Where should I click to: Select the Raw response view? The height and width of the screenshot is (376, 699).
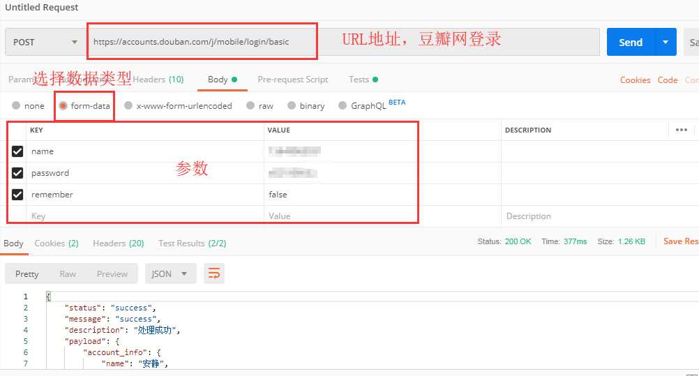click(x=68, y=274)
